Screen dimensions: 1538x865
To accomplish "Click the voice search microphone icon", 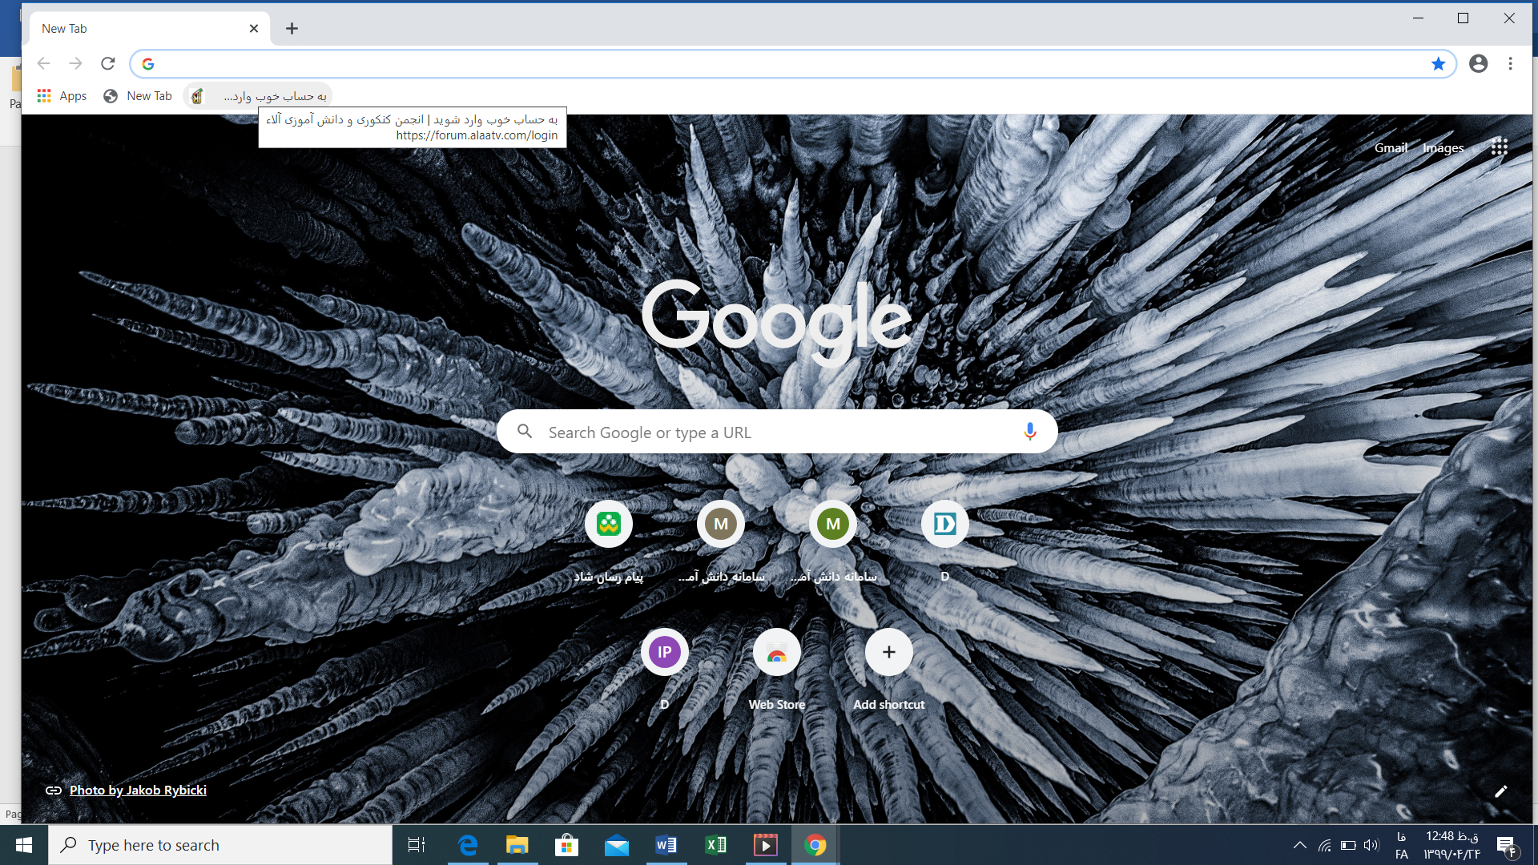I will tap(1029, 432).
